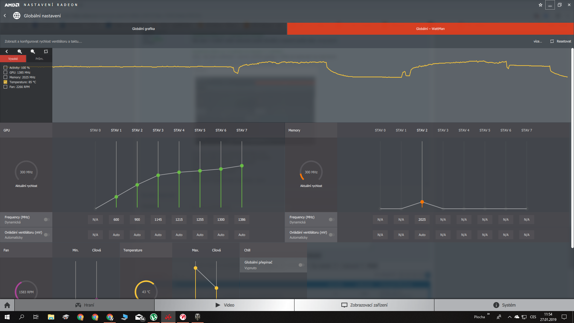Image resolution: width=574 pixels, height=323 pixels.
Task: Zoom in on the performance graph
Action: coord(20,51)
